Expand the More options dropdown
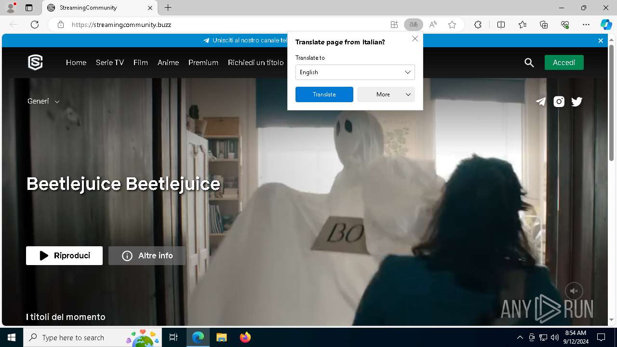The width and height of the screenshot is (617, 347). [386, 94]
